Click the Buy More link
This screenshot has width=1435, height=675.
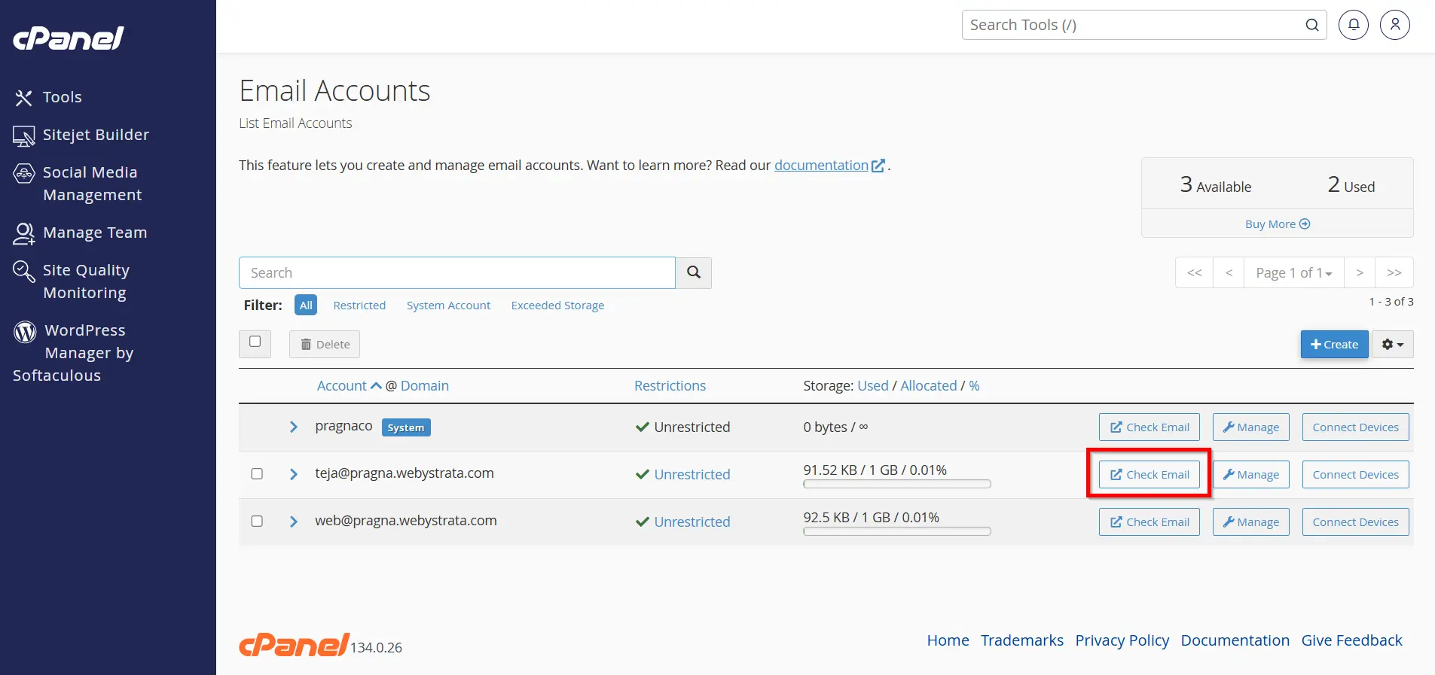(x=1278, y=224)
